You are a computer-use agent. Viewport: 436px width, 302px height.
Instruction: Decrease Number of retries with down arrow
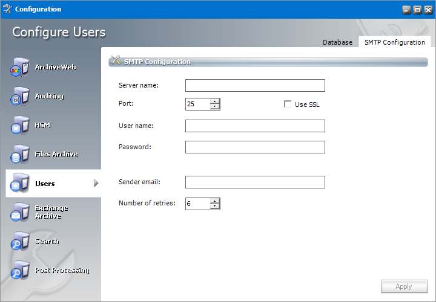(214, 206)
